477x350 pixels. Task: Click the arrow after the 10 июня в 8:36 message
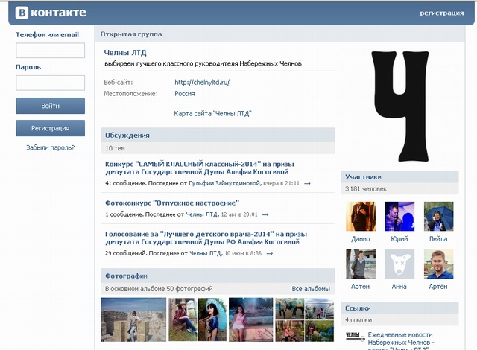point(269,254)
